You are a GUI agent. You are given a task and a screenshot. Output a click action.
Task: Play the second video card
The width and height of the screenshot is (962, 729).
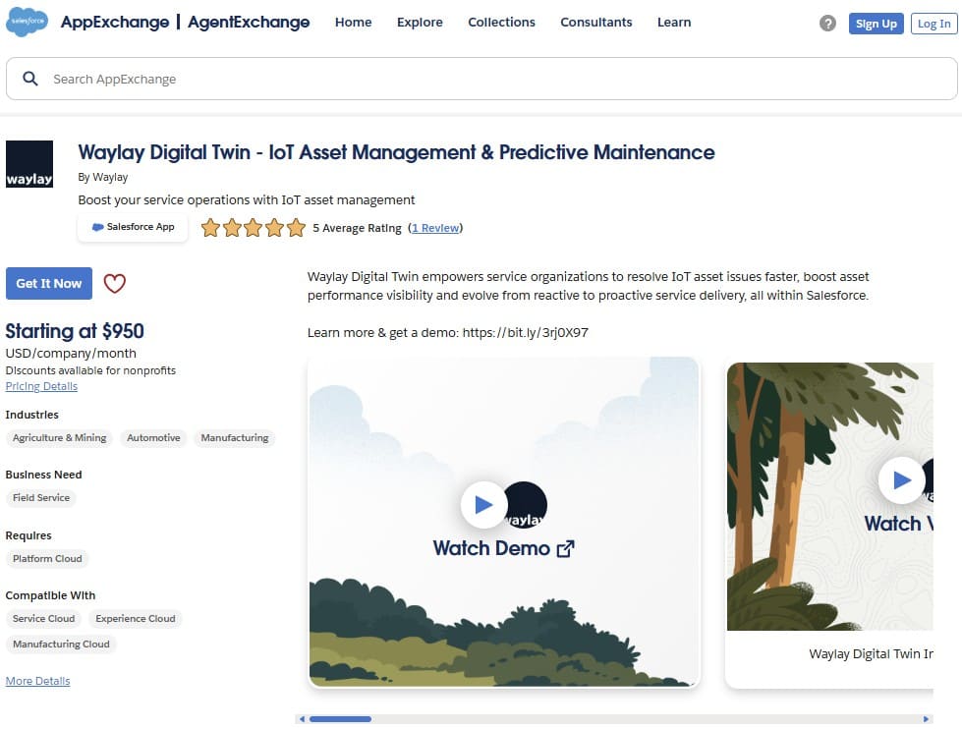click(901, 479)
